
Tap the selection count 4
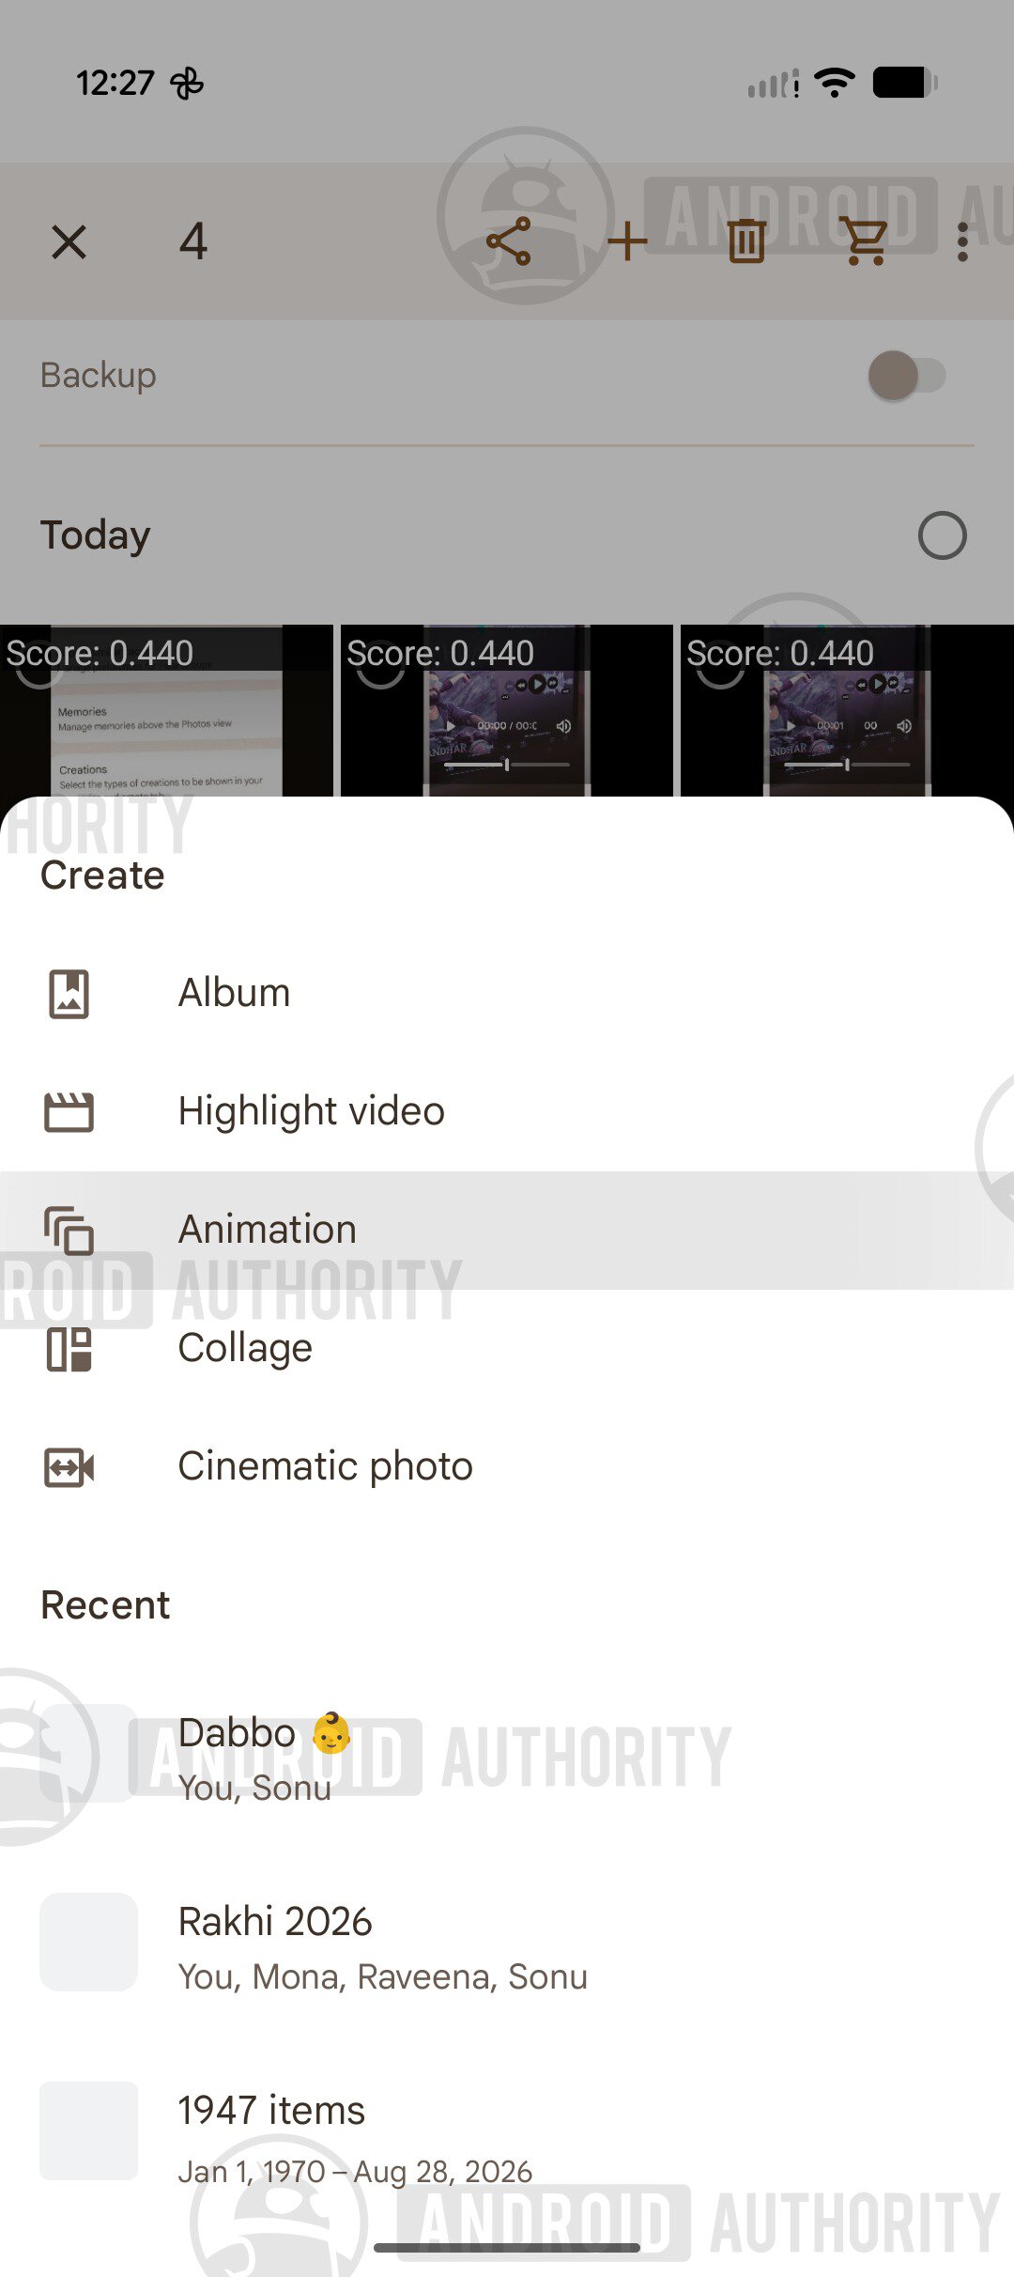point(193,241)
